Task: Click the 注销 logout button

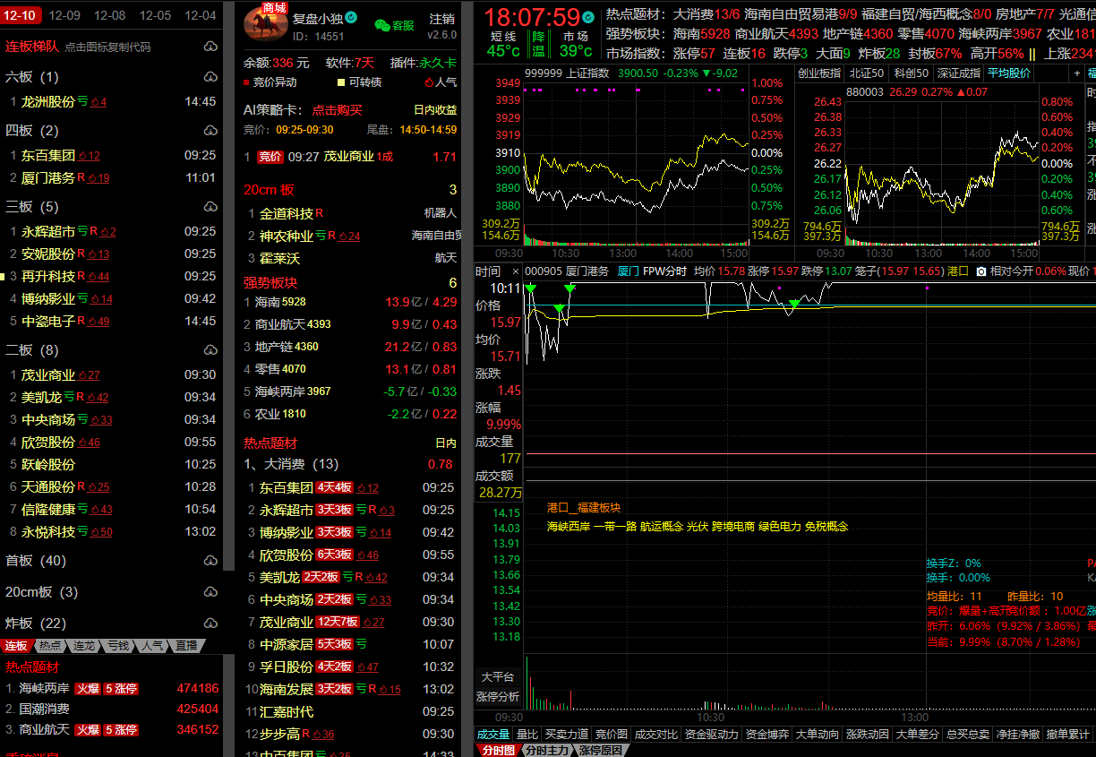Action: tap(441, 19)
